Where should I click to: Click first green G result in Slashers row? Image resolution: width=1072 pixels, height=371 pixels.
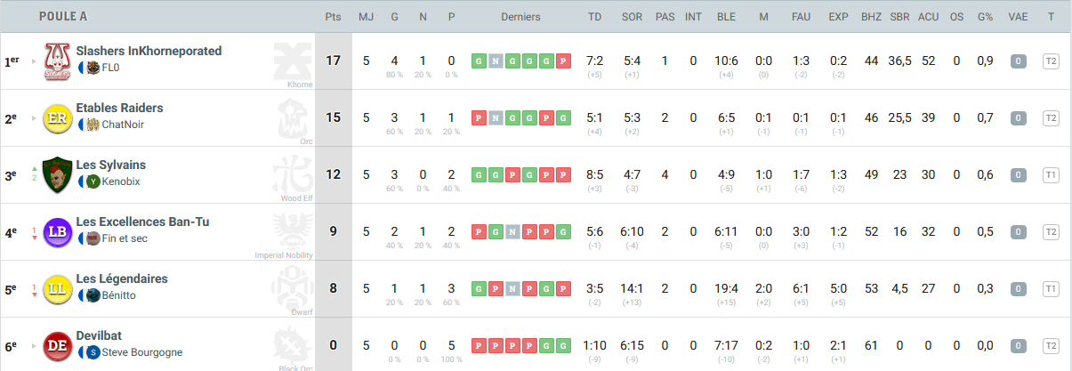click(x=479, y=61)
